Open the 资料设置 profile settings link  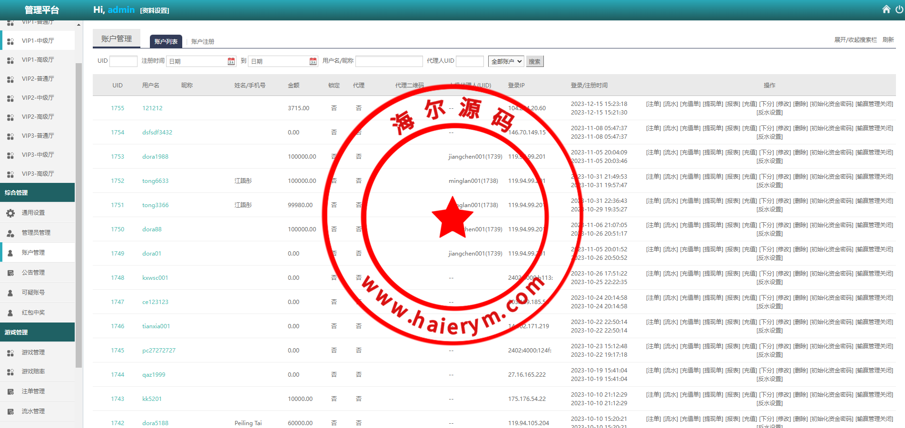(x=155, y=10)
